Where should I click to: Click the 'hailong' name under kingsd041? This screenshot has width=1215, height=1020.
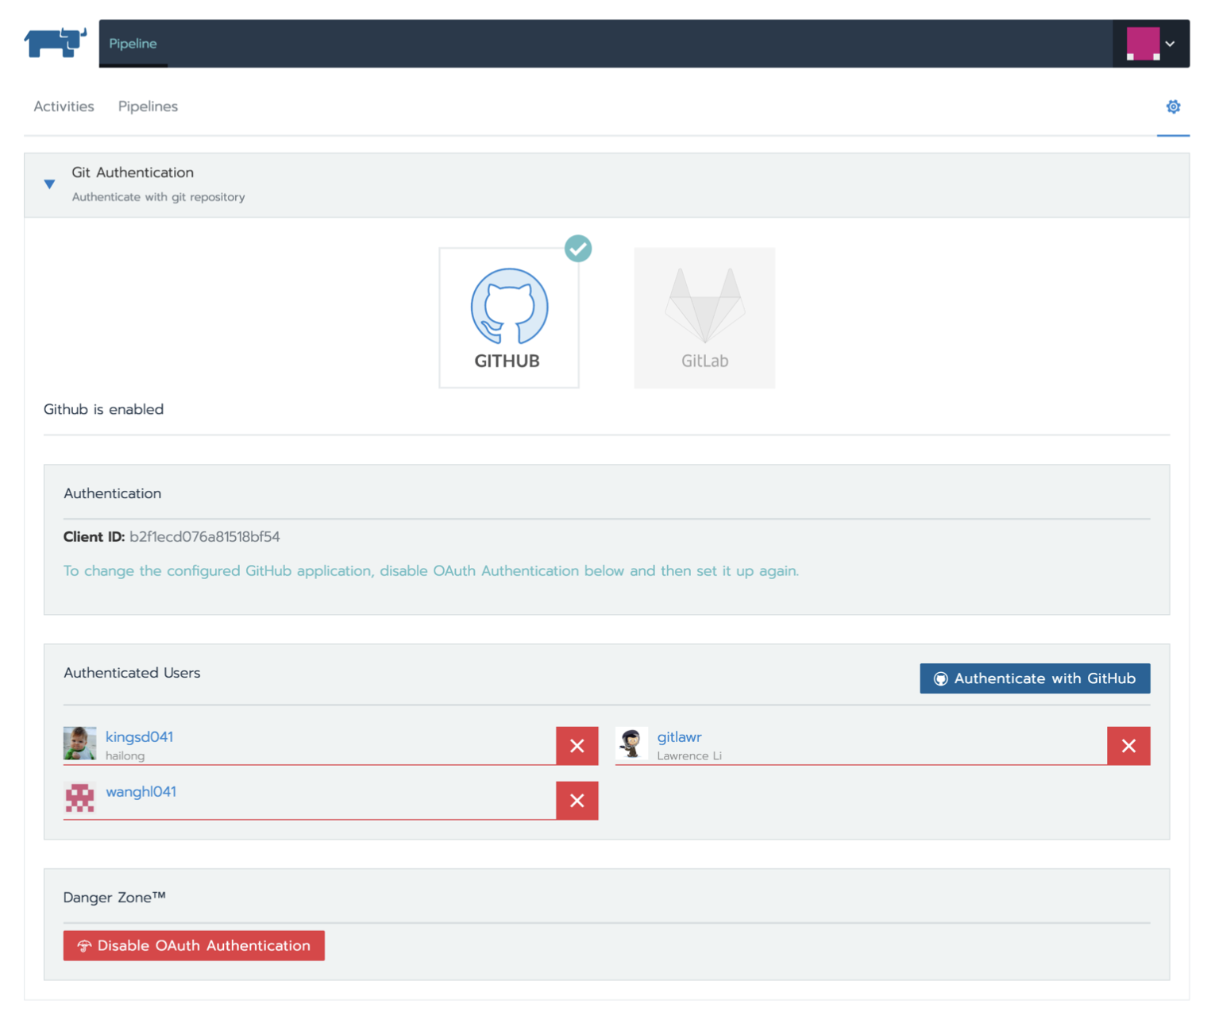click(x=125, y=756)
